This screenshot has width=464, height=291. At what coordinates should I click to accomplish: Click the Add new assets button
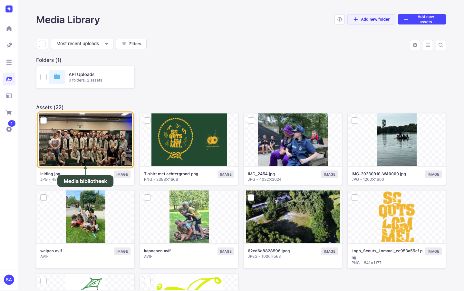(x=422, y=19)
